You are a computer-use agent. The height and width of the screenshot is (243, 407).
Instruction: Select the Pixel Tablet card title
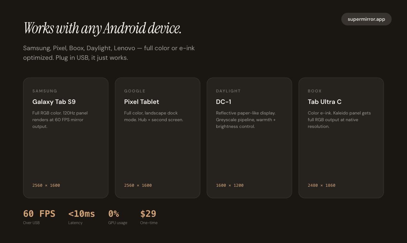click(142, 102)
